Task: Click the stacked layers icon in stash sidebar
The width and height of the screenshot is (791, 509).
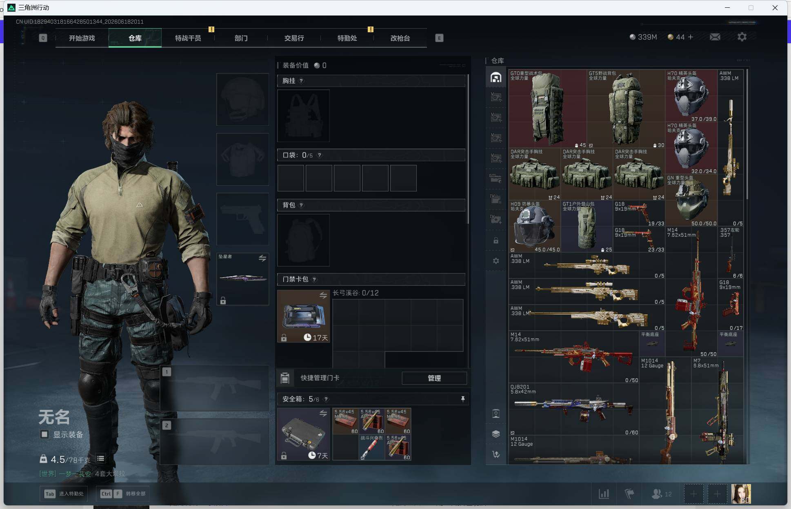Action: click(496, 434)
